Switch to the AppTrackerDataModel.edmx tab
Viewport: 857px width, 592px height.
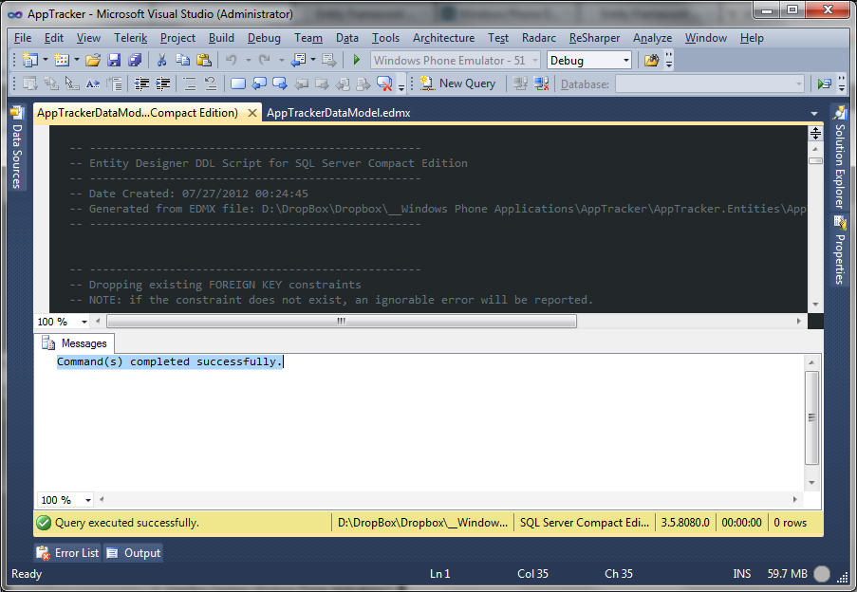pyautogui.click(x=338, y=113)
